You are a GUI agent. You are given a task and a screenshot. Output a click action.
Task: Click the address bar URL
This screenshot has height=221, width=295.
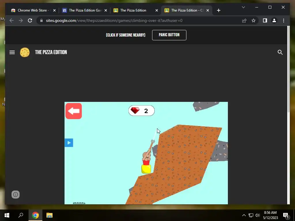tap(114, 20)
